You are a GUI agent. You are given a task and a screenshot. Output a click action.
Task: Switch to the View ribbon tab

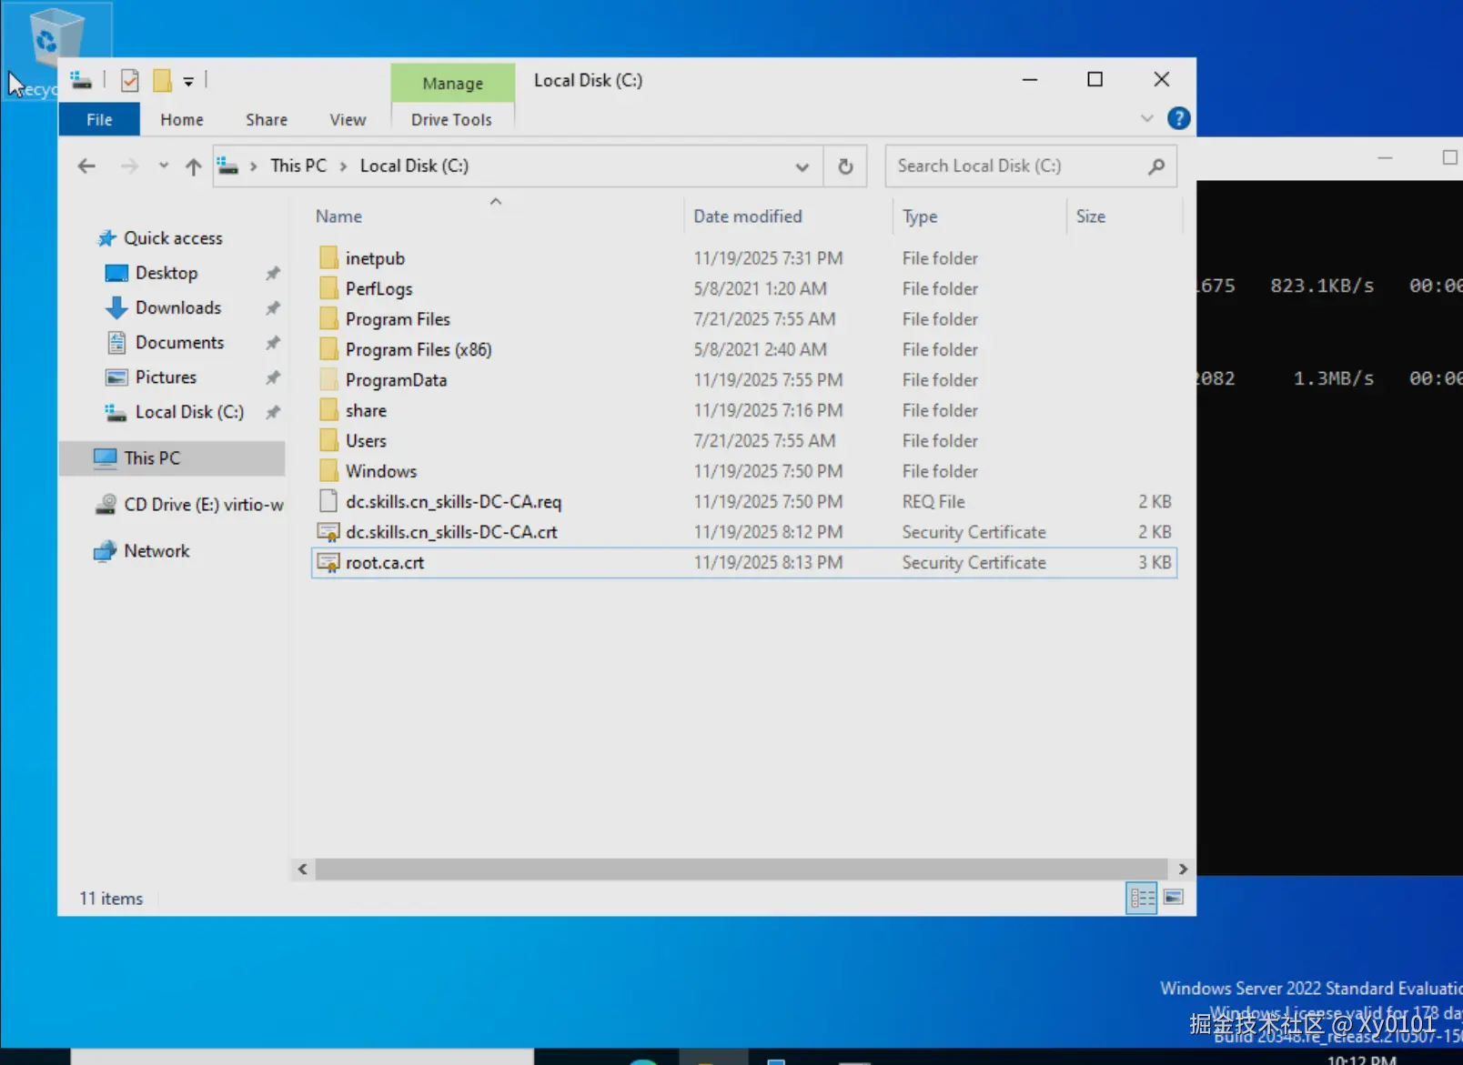(348, 119)
